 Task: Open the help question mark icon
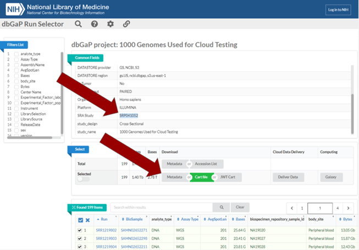95,24
